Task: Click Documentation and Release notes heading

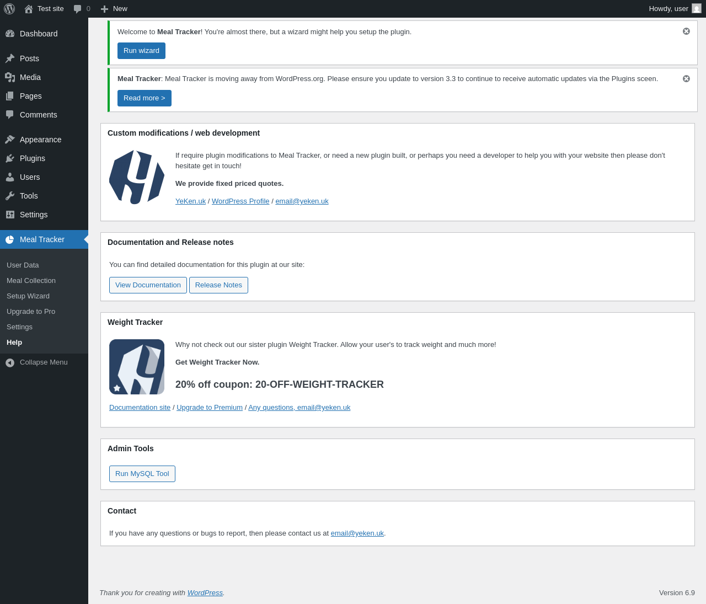Action: 170,243
